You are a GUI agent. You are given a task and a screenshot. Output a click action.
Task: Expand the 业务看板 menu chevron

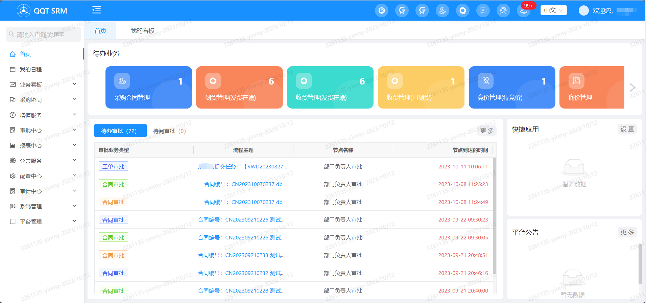[75, 84]
